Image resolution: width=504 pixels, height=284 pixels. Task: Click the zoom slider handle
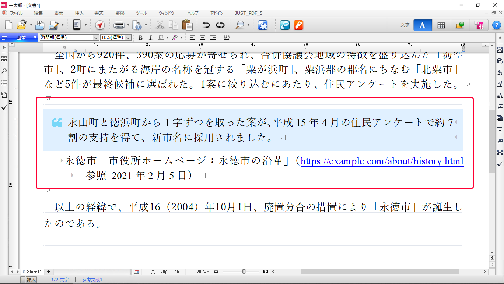coord(244,272)
